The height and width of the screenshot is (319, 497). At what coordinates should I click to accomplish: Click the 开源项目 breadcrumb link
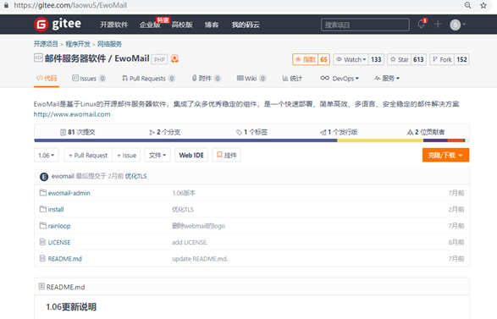coord(46,44)
